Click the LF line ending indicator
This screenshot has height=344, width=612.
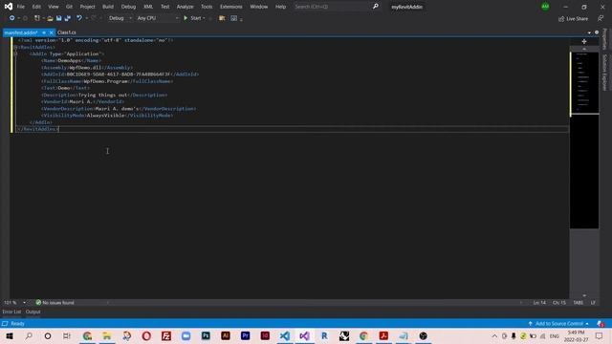tap(593, 303)
